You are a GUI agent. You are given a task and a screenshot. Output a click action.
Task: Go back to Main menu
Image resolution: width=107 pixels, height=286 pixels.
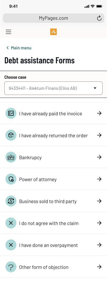[x=19, y=48]
